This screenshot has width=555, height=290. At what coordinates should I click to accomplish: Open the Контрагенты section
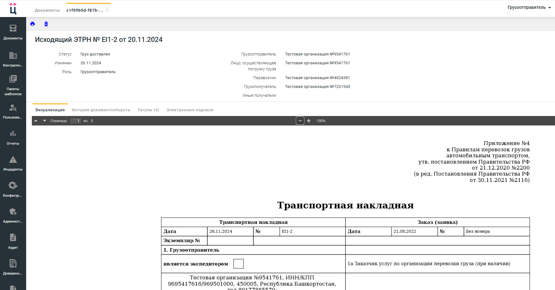[x=13, y=59]
